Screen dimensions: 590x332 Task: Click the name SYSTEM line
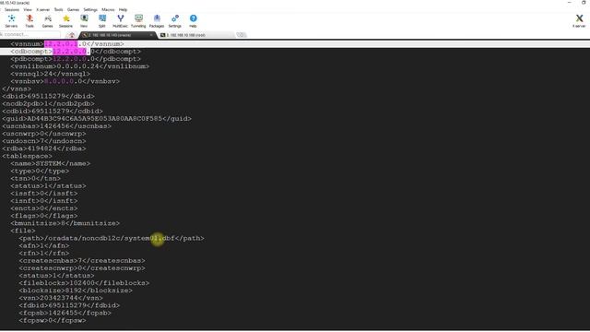coord(51,164)
